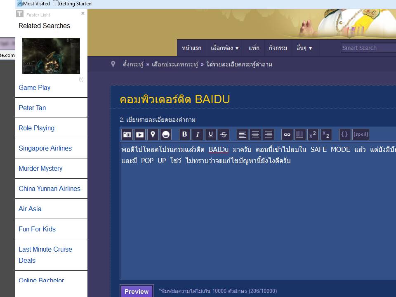Image resolution: width=396 pixels, height=297 pixels.
Task: Center-align the text
Action: click(255, 134)
